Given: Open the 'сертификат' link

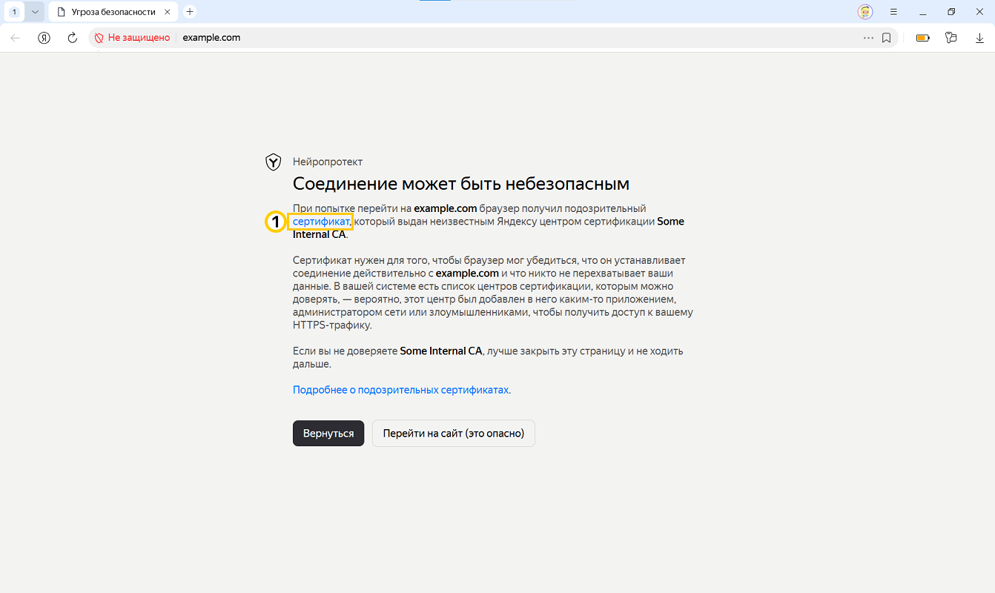Looking at the screenshot, I should (x=320, y=222).
